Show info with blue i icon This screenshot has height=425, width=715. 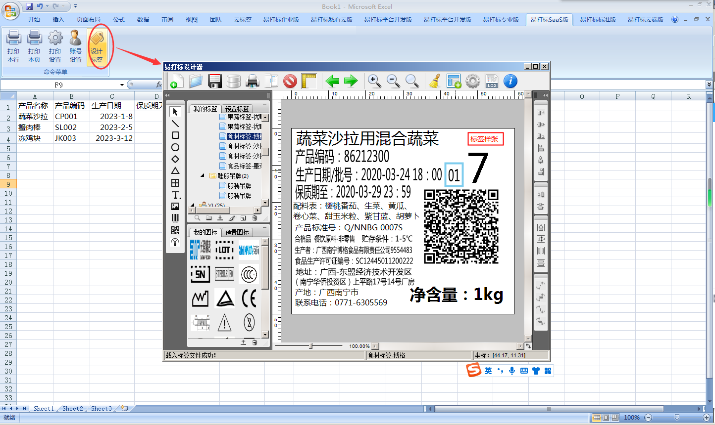point(511,81)
